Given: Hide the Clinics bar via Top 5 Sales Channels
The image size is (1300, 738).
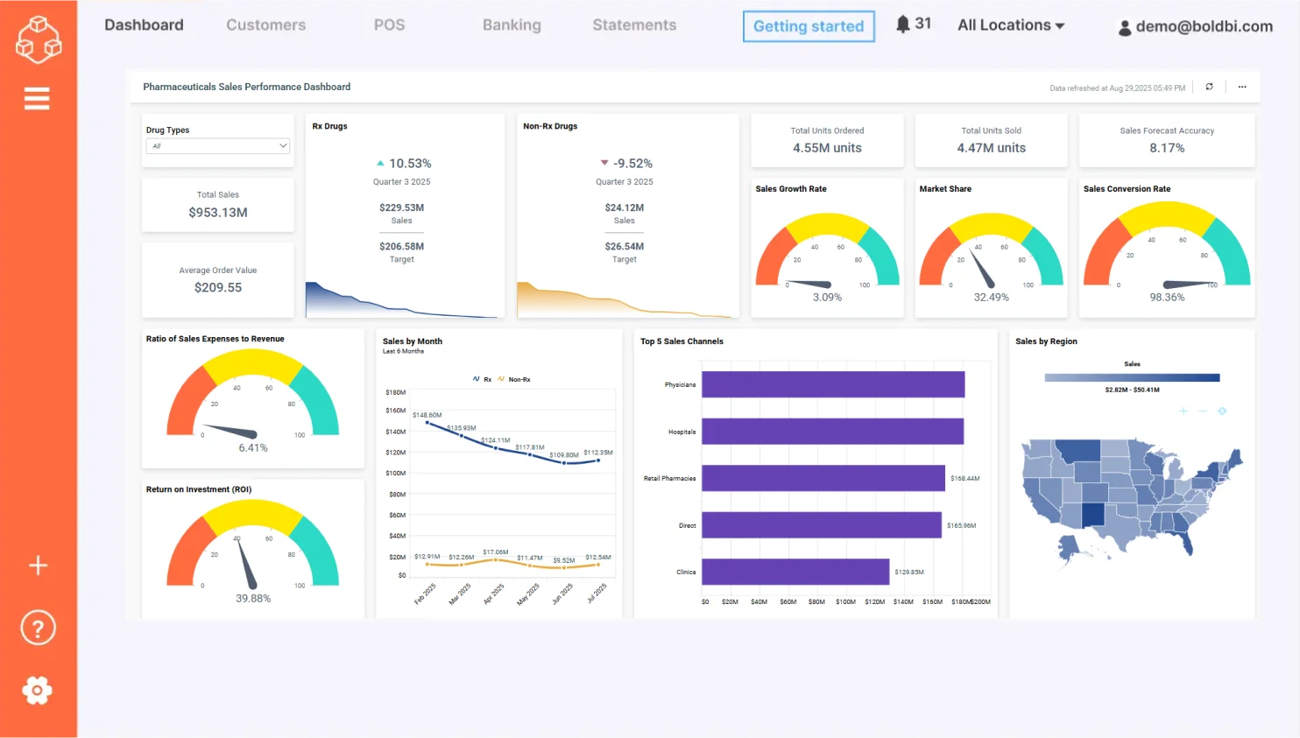Looking at the screenshot, I should click(686, 571).
